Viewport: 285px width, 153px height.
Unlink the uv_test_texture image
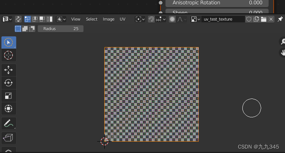click(x=271, y=19)
